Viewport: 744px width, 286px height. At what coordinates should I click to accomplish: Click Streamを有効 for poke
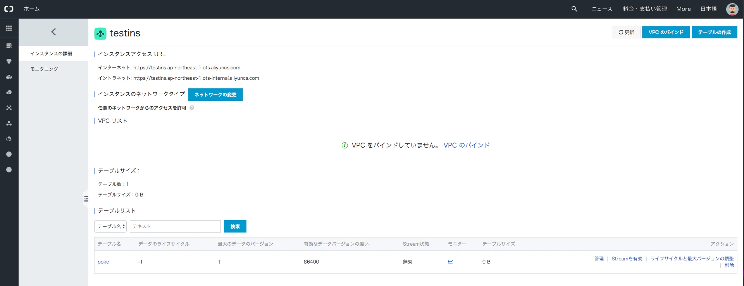click(627, 258)
